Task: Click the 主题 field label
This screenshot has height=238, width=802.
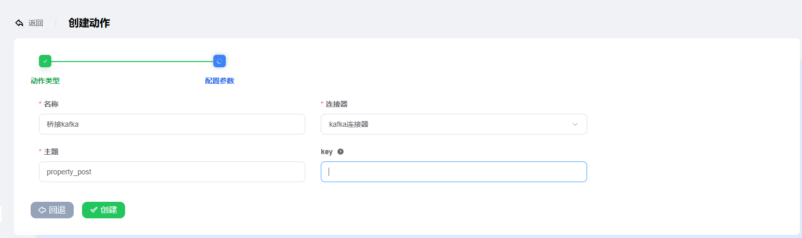Action: (x=51, y=152)
